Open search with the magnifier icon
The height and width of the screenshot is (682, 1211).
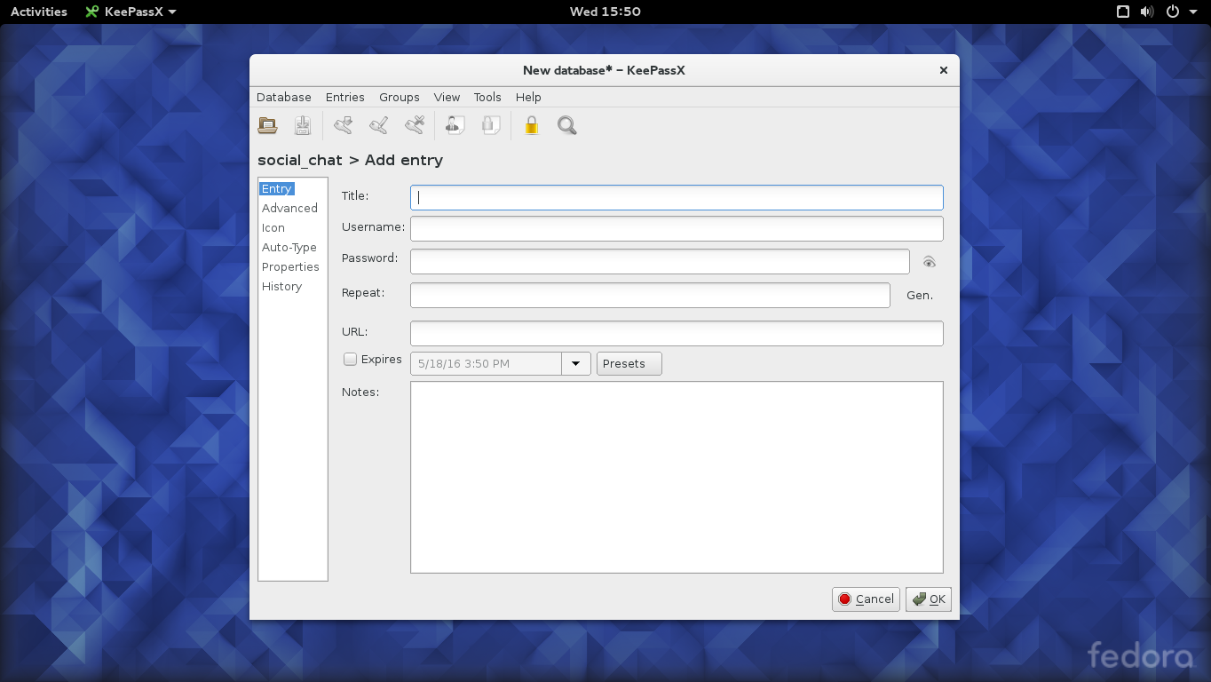pyautogui.click(x=567, y=125)
